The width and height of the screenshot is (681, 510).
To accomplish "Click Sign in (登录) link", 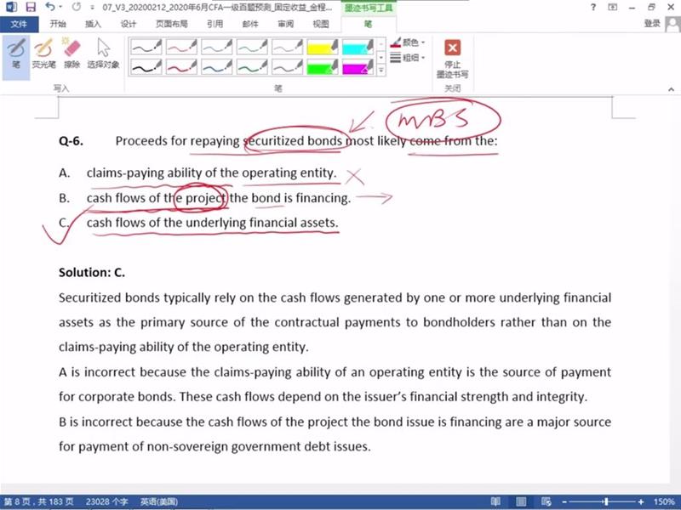I will (652, 24).
